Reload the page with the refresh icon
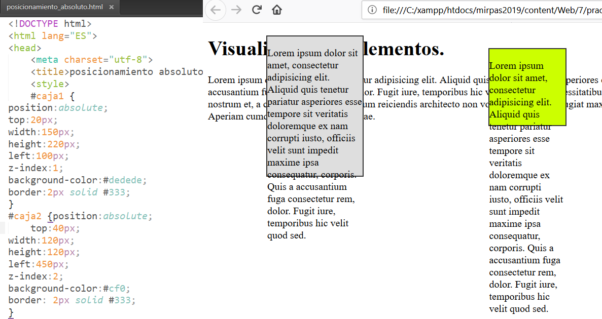Viewport: 602px width, 319px height. tap(257, 10)
